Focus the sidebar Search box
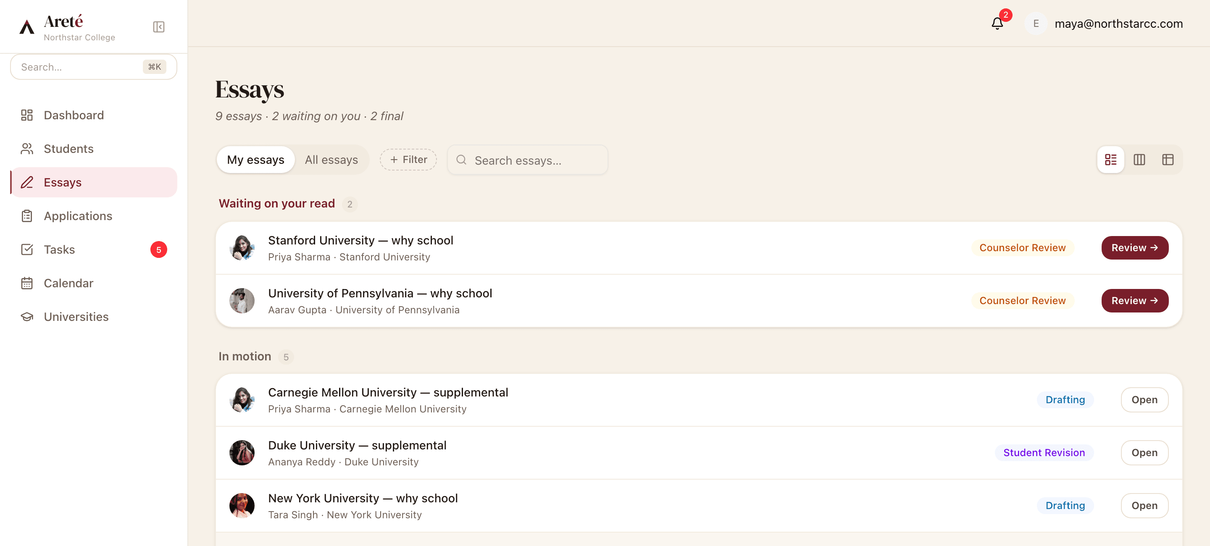This screenshot has height=546, width=1210. (93, 67)
